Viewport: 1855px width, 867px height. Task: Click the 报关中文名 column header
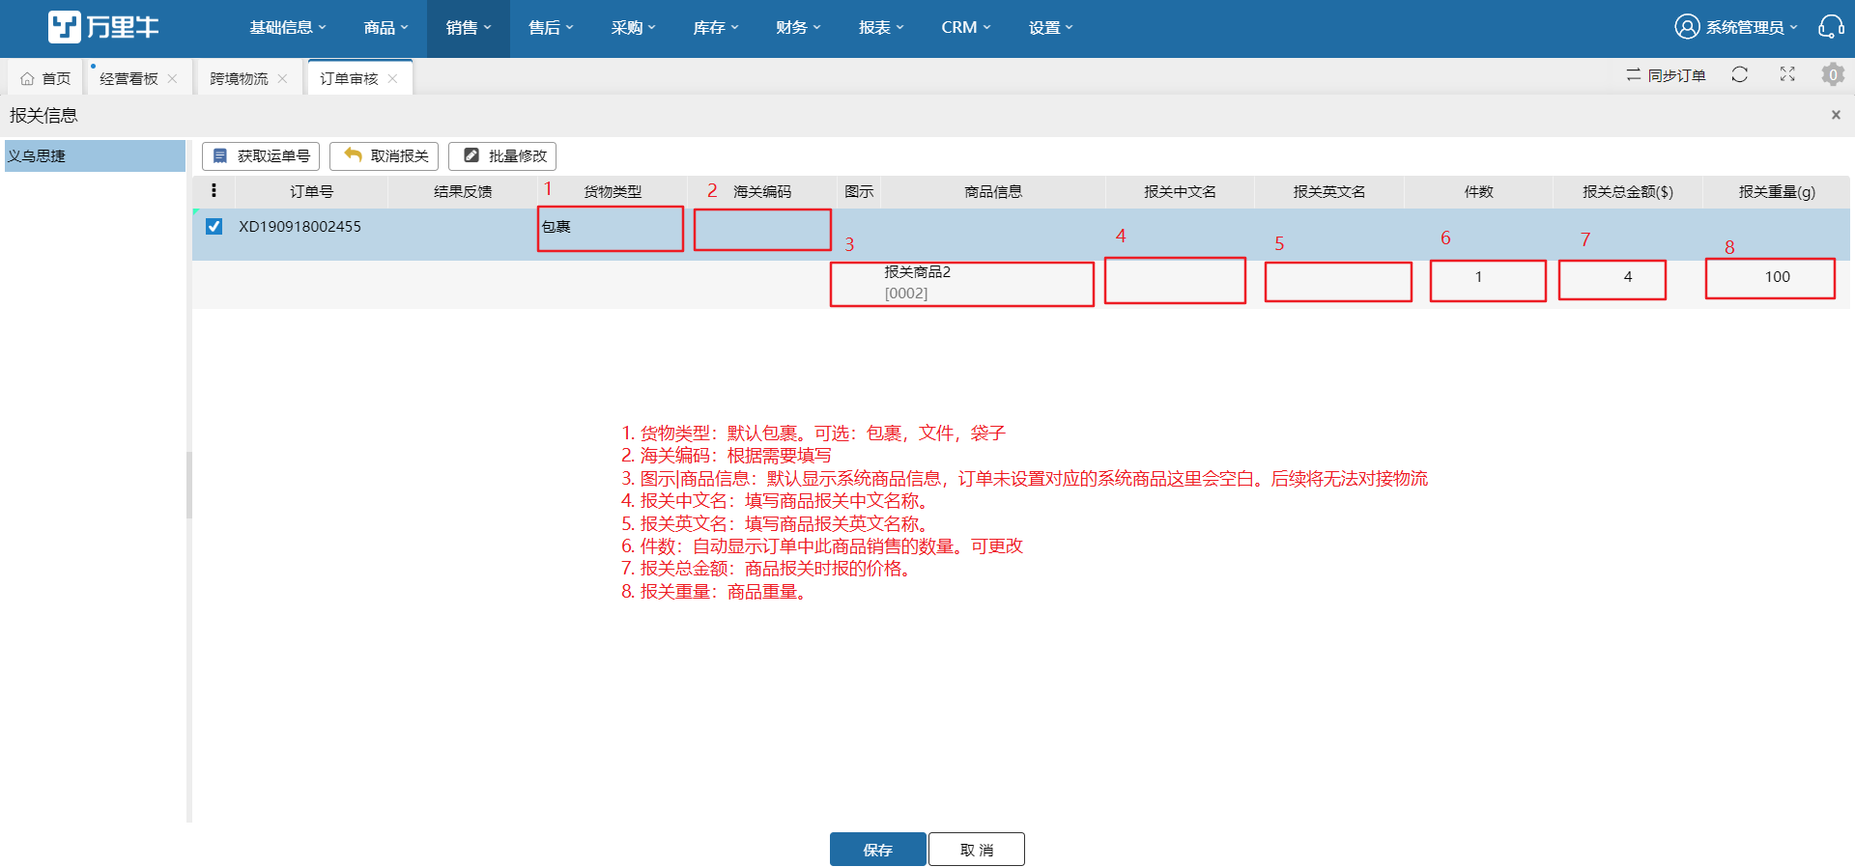click(1180, 191)
